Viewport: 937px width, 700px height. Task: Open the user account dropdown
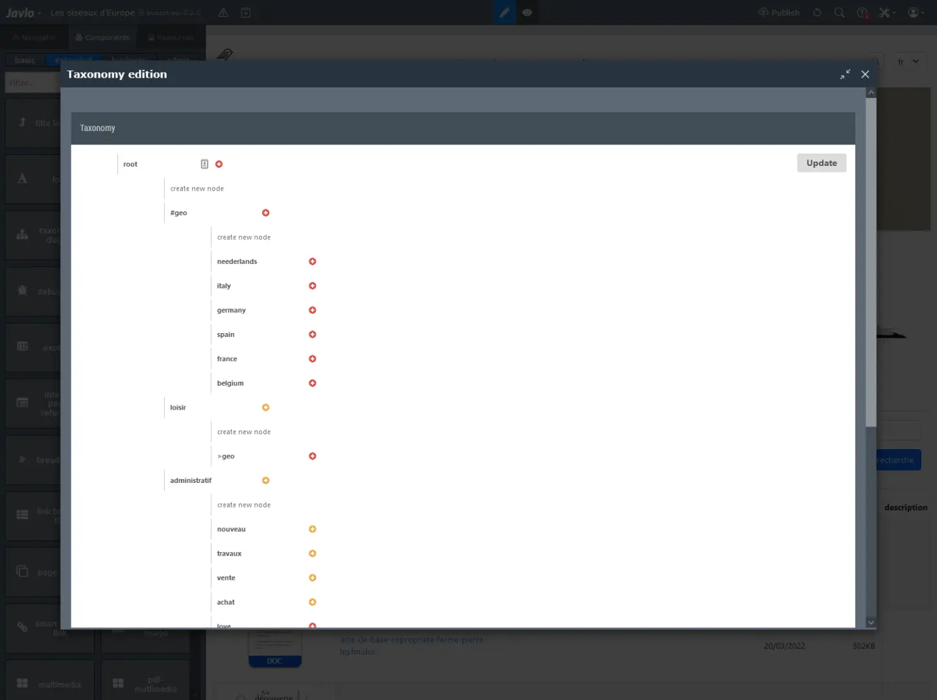(x=914, y=12)
